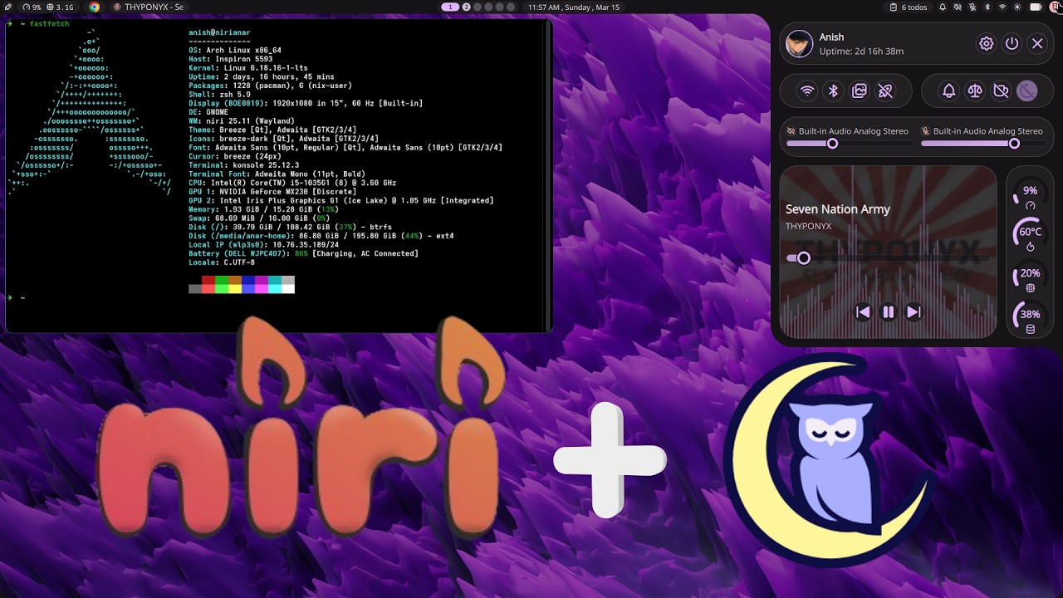Open settings with the gear icon
This screenshot has height=598, width=1063.
click(987, 44)
